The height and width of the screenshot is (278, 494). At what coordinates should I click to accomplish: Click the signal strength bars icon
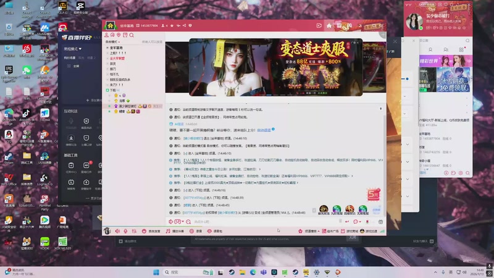click(x=382, y=231)
